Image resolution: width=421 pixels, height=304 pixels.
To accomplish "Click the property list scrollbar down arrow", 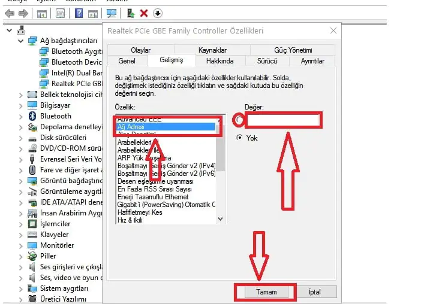I will (221, 219).
